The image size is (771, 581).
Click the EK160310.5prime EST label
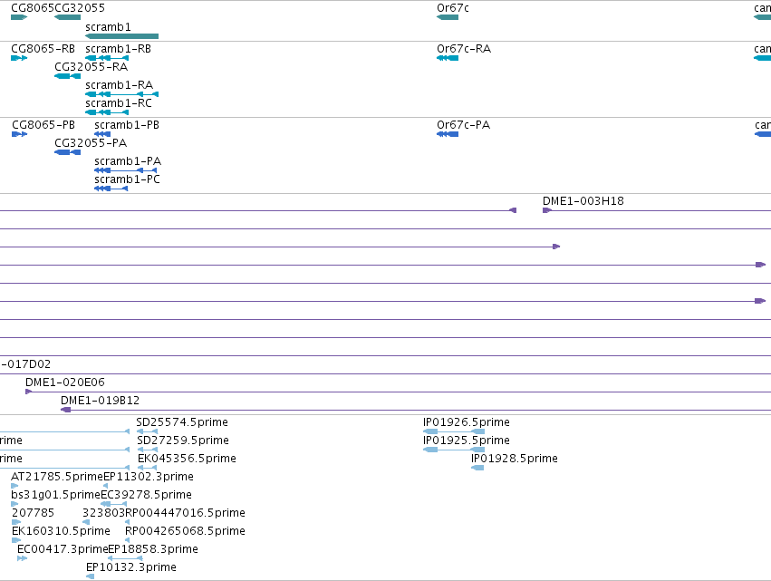(61, 531)
